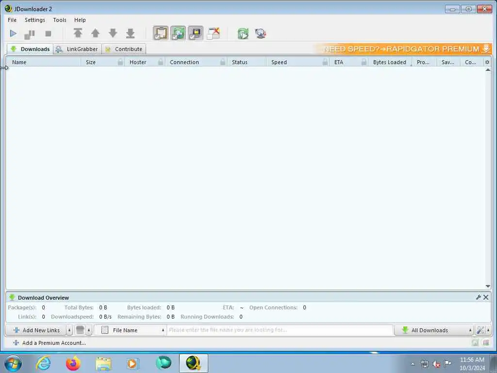This screenshot has height=373, width=497.
Task: Click the bottom bar tools wrench icon
Action: pos(480,330)
